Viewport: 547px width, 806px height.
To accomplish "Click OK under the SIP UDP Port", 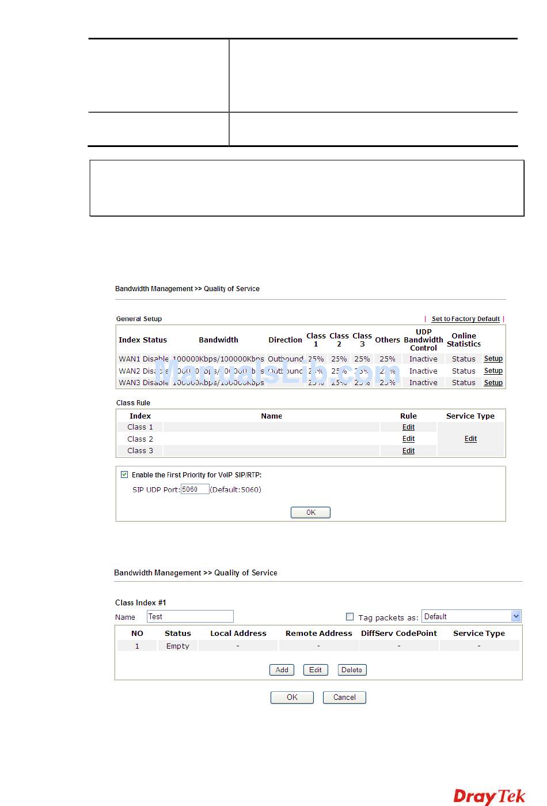I will point(310,513).
